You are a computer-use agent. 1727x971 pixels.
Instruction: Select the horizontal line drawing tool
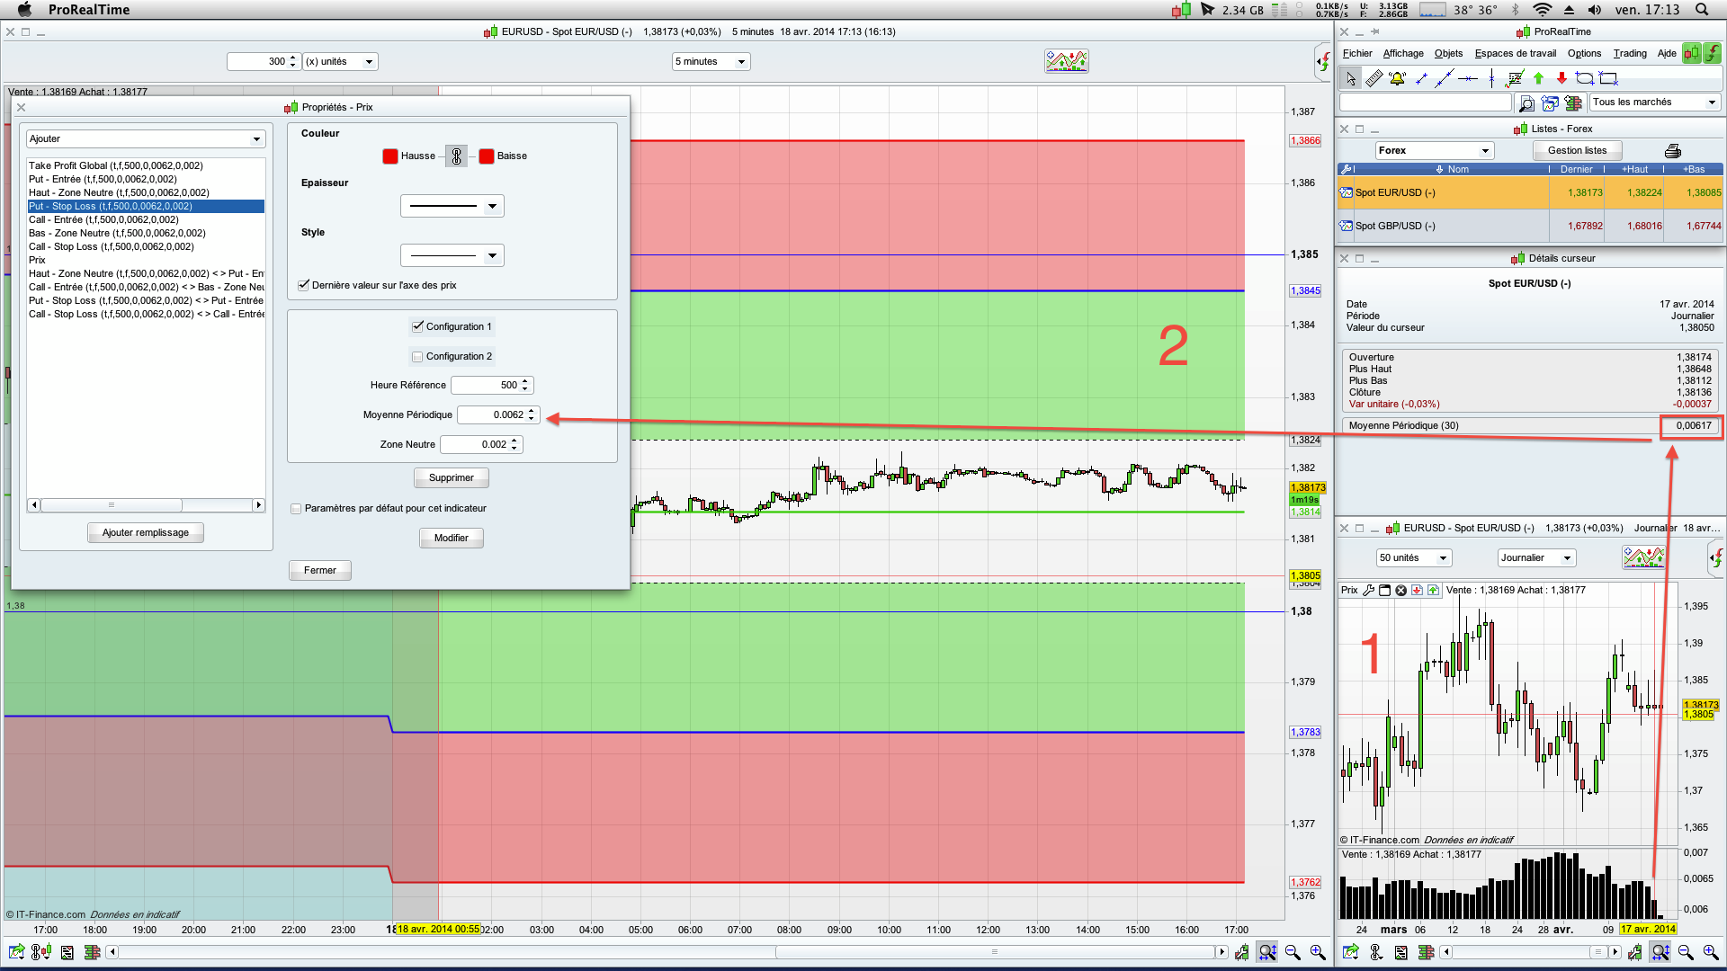tap(1468, 78)
